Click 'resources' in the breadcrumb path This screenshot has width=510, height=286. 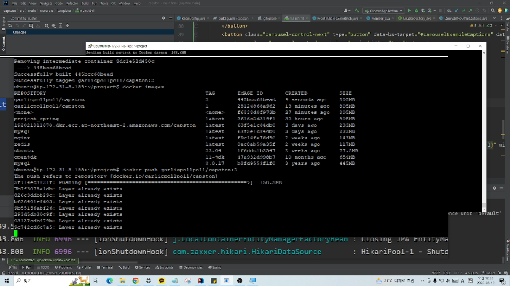[47, 11]
